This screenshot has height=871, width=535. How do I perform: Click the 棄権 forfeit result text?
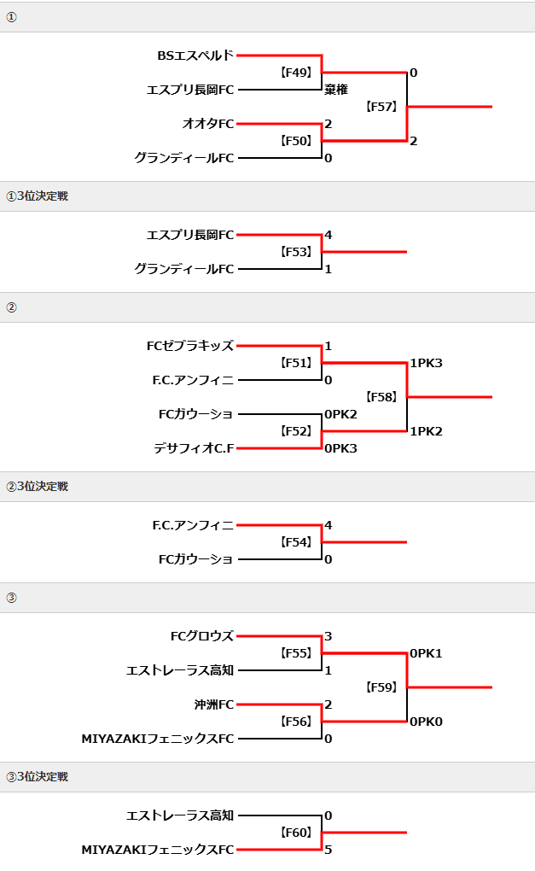[x=334, y=89]
